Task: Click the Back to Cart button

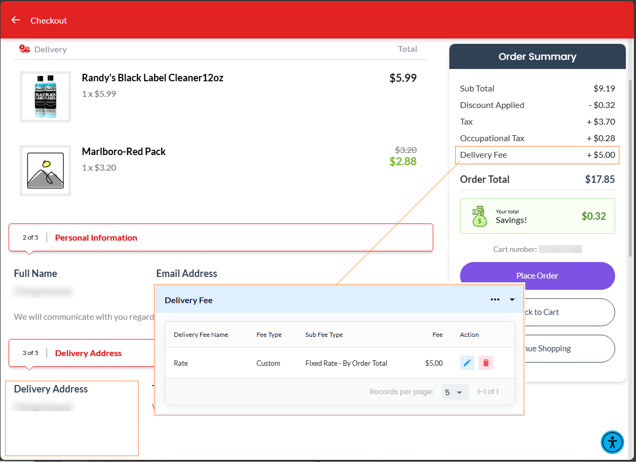Action: pyautogui.click(x=570, y=312)
